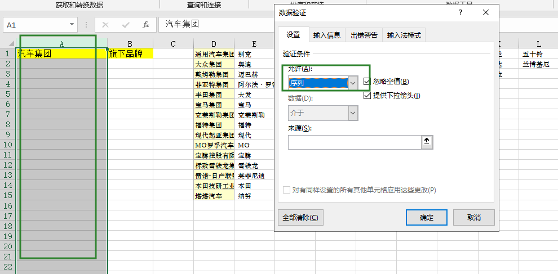
Task: Close the 数据验证 dialog
Action: pyautogui.click(x=486, y=13)
